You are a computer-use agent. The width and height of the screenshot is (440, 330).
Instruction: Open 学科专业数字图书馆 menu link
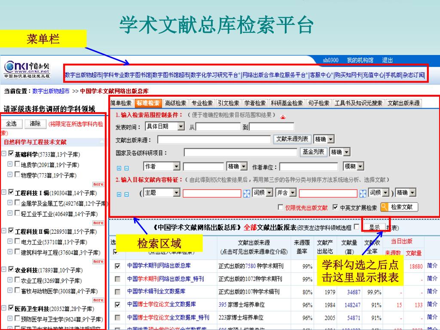127,75
